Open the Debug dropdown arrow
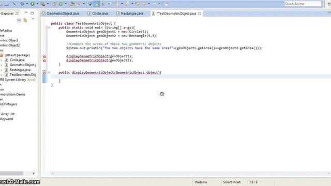The width and height of the screenshot is (331, 186). tap(27, 4)
